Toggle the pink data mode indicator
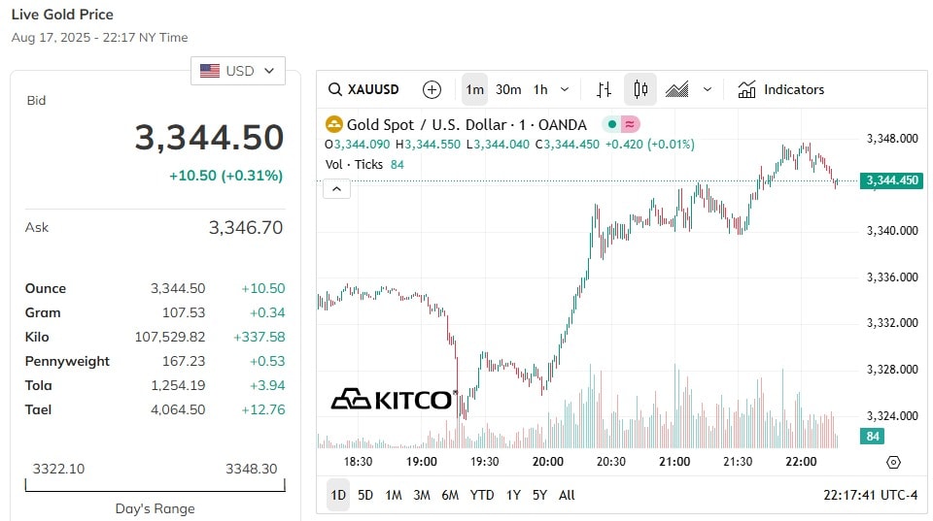Viewport: 933px width, 521px height. pyautogui.click(x=630, y=124)
